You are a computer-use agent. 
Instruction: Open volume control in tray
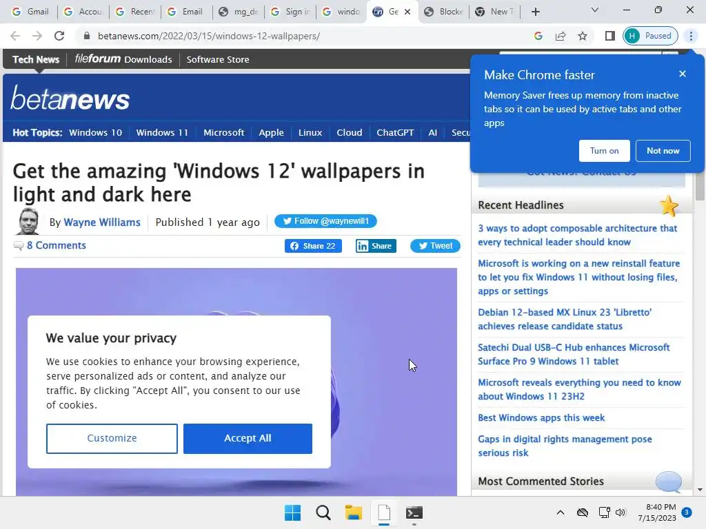coord(621,512)
